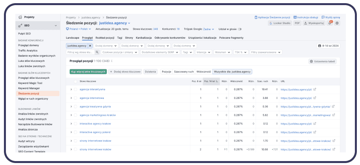Switch to the Rozkład pozycji tab
The height and width of the screenshot is (165, 360).
click(105, 38)
